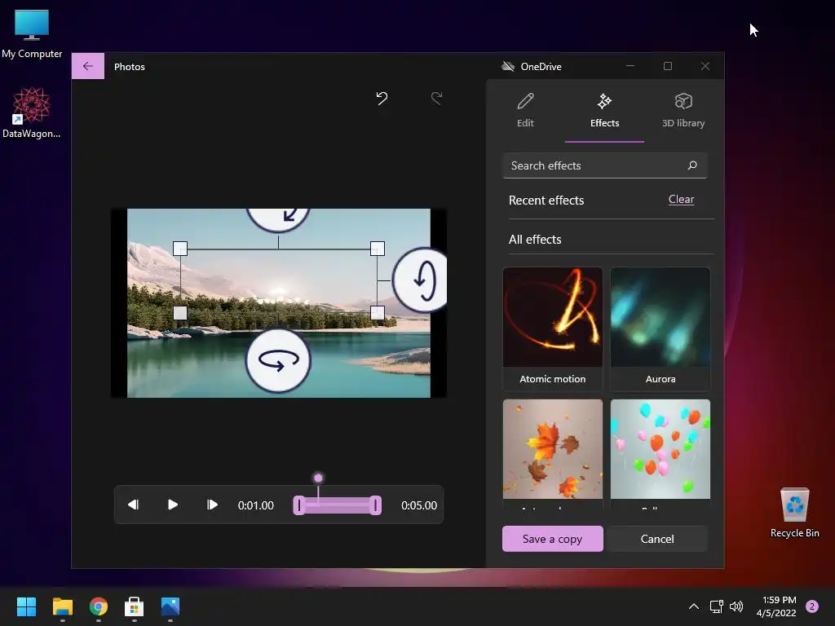Image resolution: width=835 pixels, height=626 pixels.
Task: Step forward to the next frame
Action: point(212,505)
